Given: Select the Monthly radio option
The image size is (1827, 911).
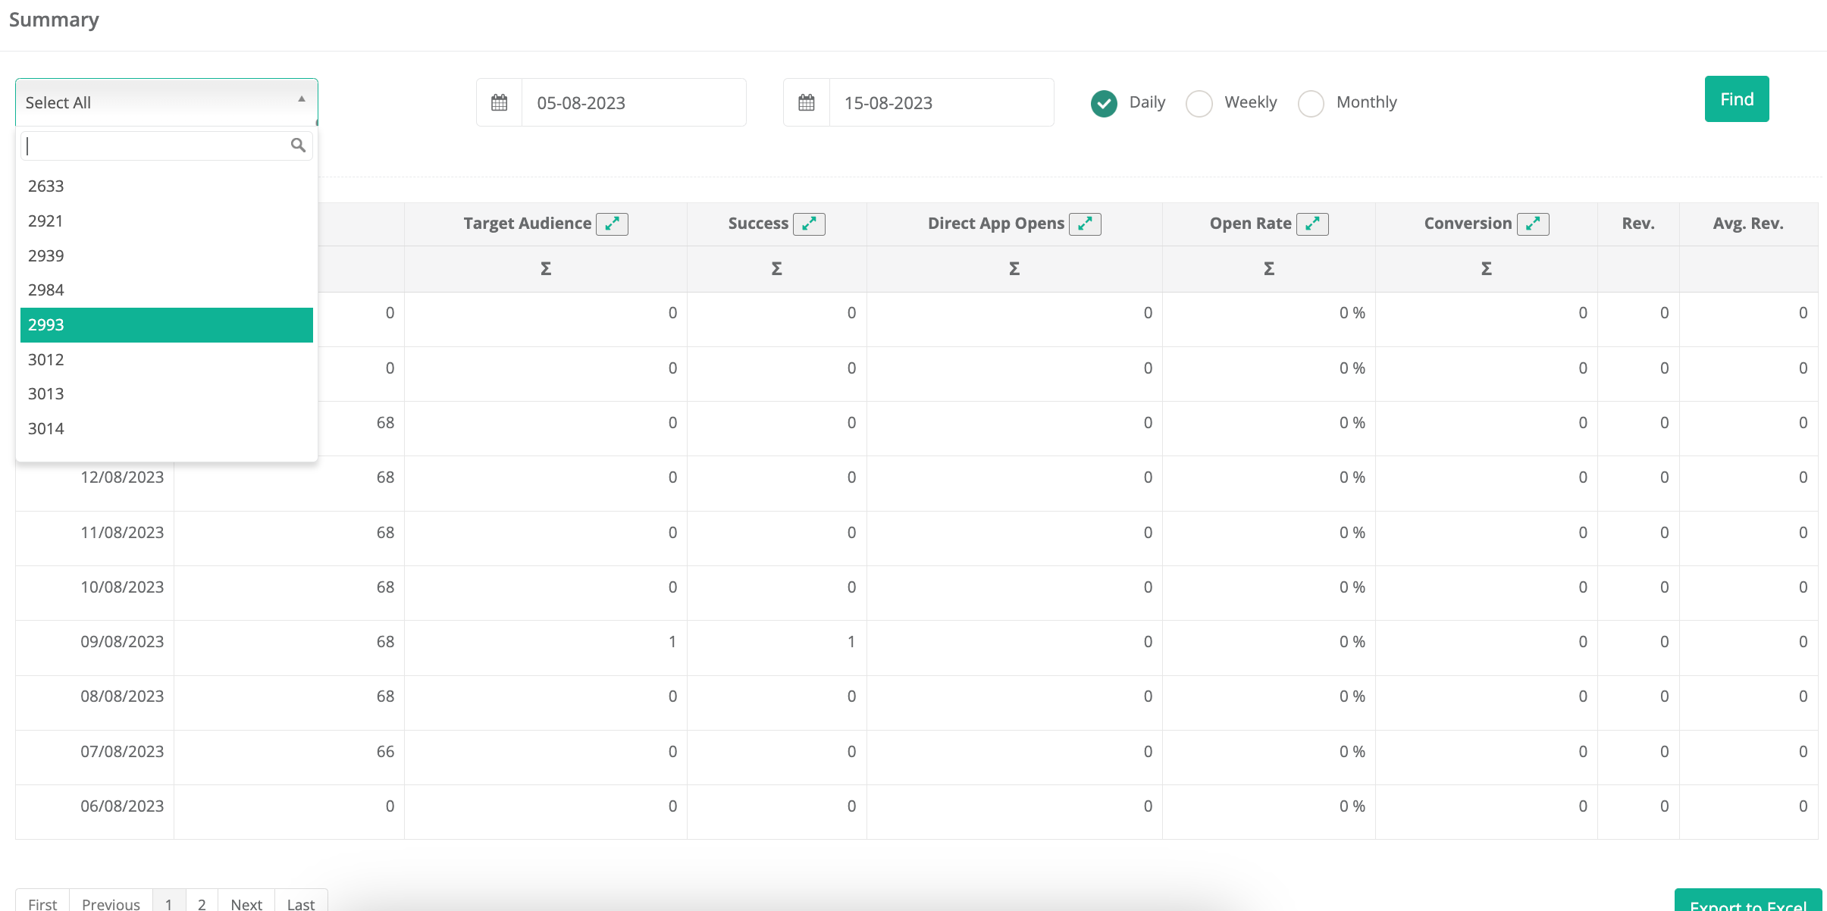Looking at the screenshot, I should coord(1311,103).
